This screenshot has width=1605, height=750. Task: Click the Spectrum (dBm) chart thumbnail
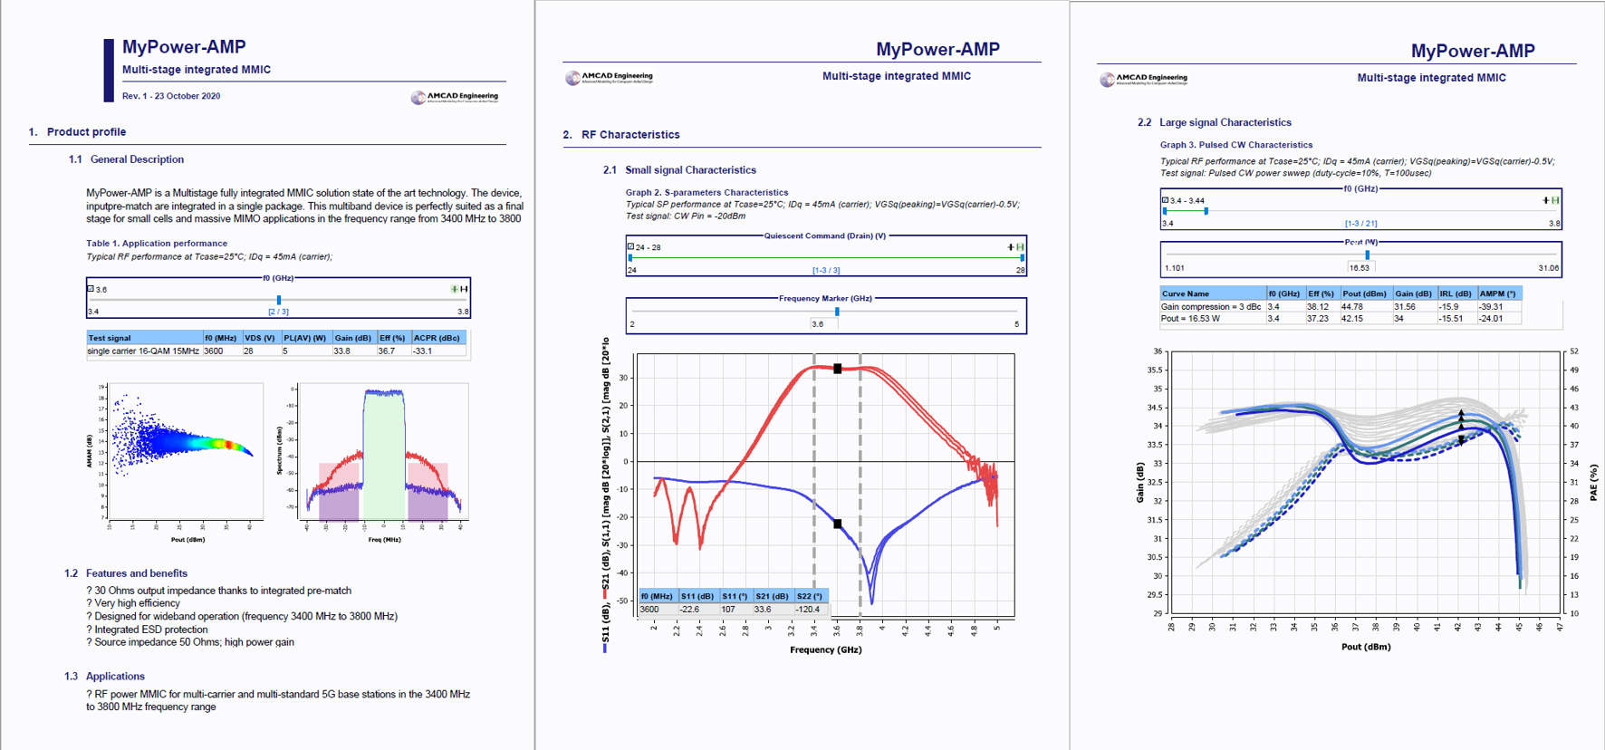tap(373, 462)
